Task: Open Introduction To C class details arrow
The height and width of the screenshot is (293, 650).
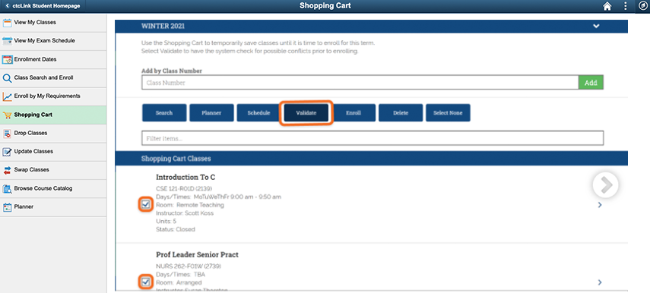Action: pos(600,204)
